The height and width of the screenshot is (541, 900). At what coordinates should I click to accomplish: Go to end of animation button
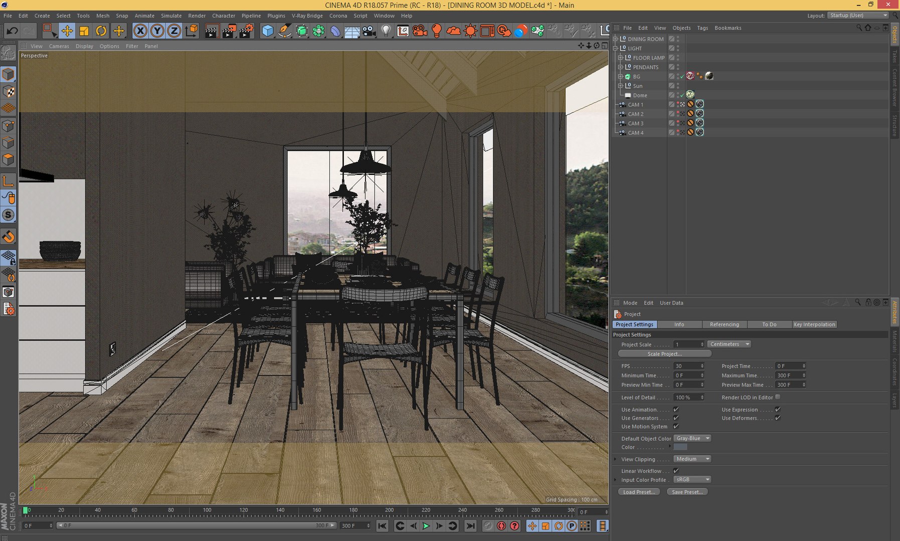tap(470, 525)
